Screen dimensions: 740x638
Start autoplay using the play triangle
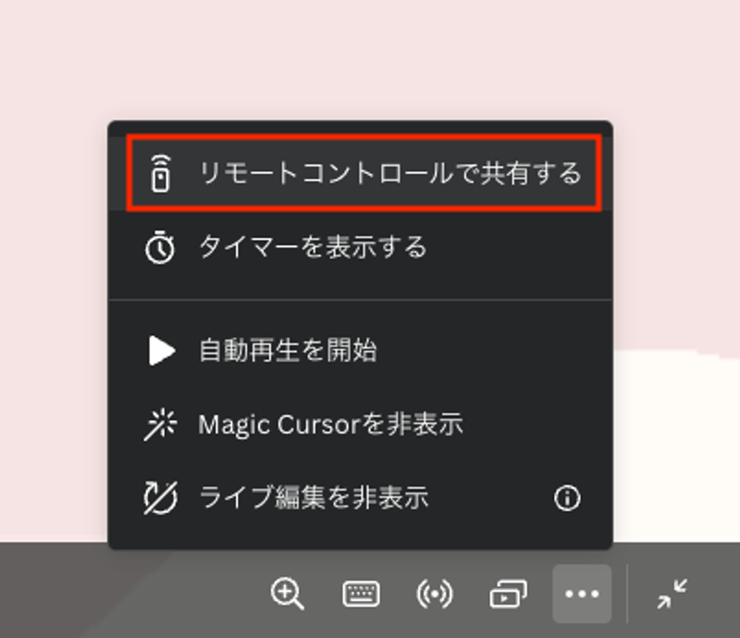click(162, 350)
